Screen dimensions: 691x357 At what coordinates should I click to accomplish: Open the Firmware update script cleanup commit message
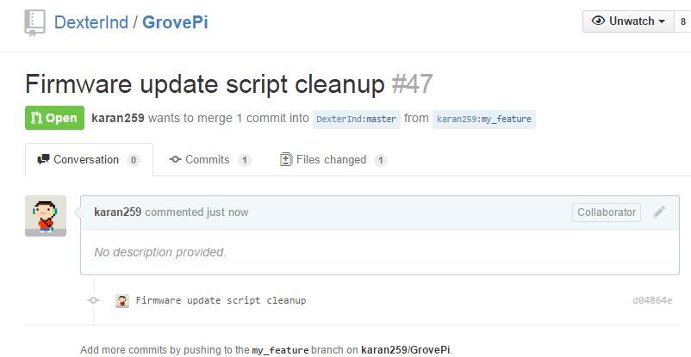pos(221,301)
